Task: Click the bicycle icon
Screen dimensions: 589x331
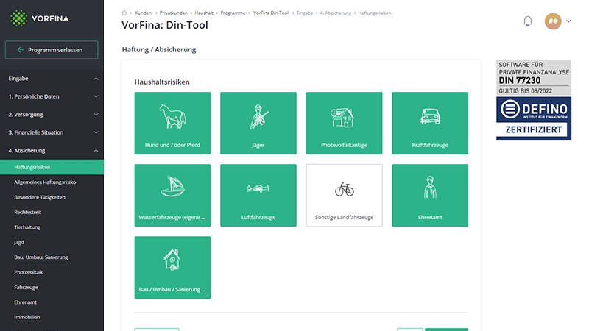Action: (x=345, y=190)
